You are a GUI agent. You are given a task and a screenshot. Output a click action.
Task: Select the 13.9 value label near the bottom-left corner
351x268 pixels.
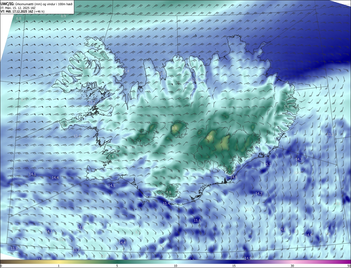pos(14,248)
